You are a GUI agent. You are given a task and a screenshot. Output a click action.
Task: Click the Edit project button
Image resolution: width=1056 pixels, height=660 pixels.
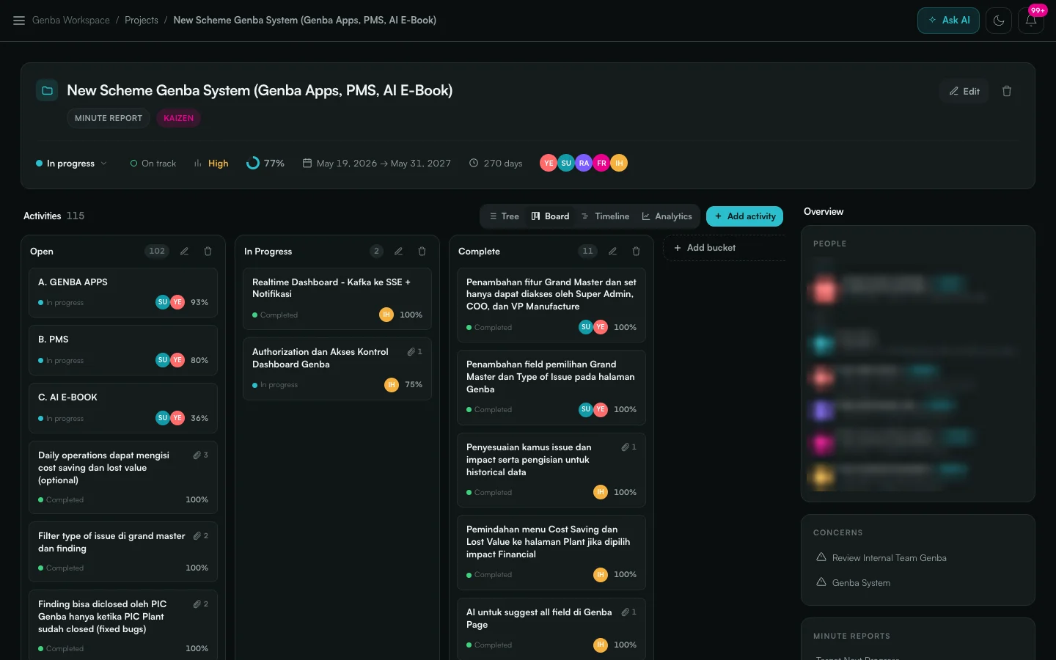pos(964,91)
